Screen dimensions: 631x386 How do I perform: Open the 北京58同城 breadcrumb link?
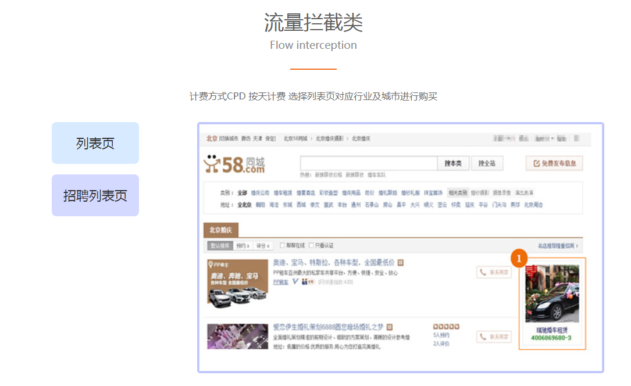point(295,139)
